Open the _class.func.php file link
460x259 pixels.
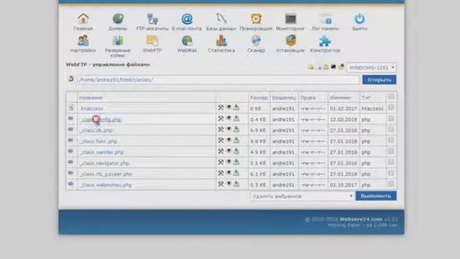(x=98, y=141)
